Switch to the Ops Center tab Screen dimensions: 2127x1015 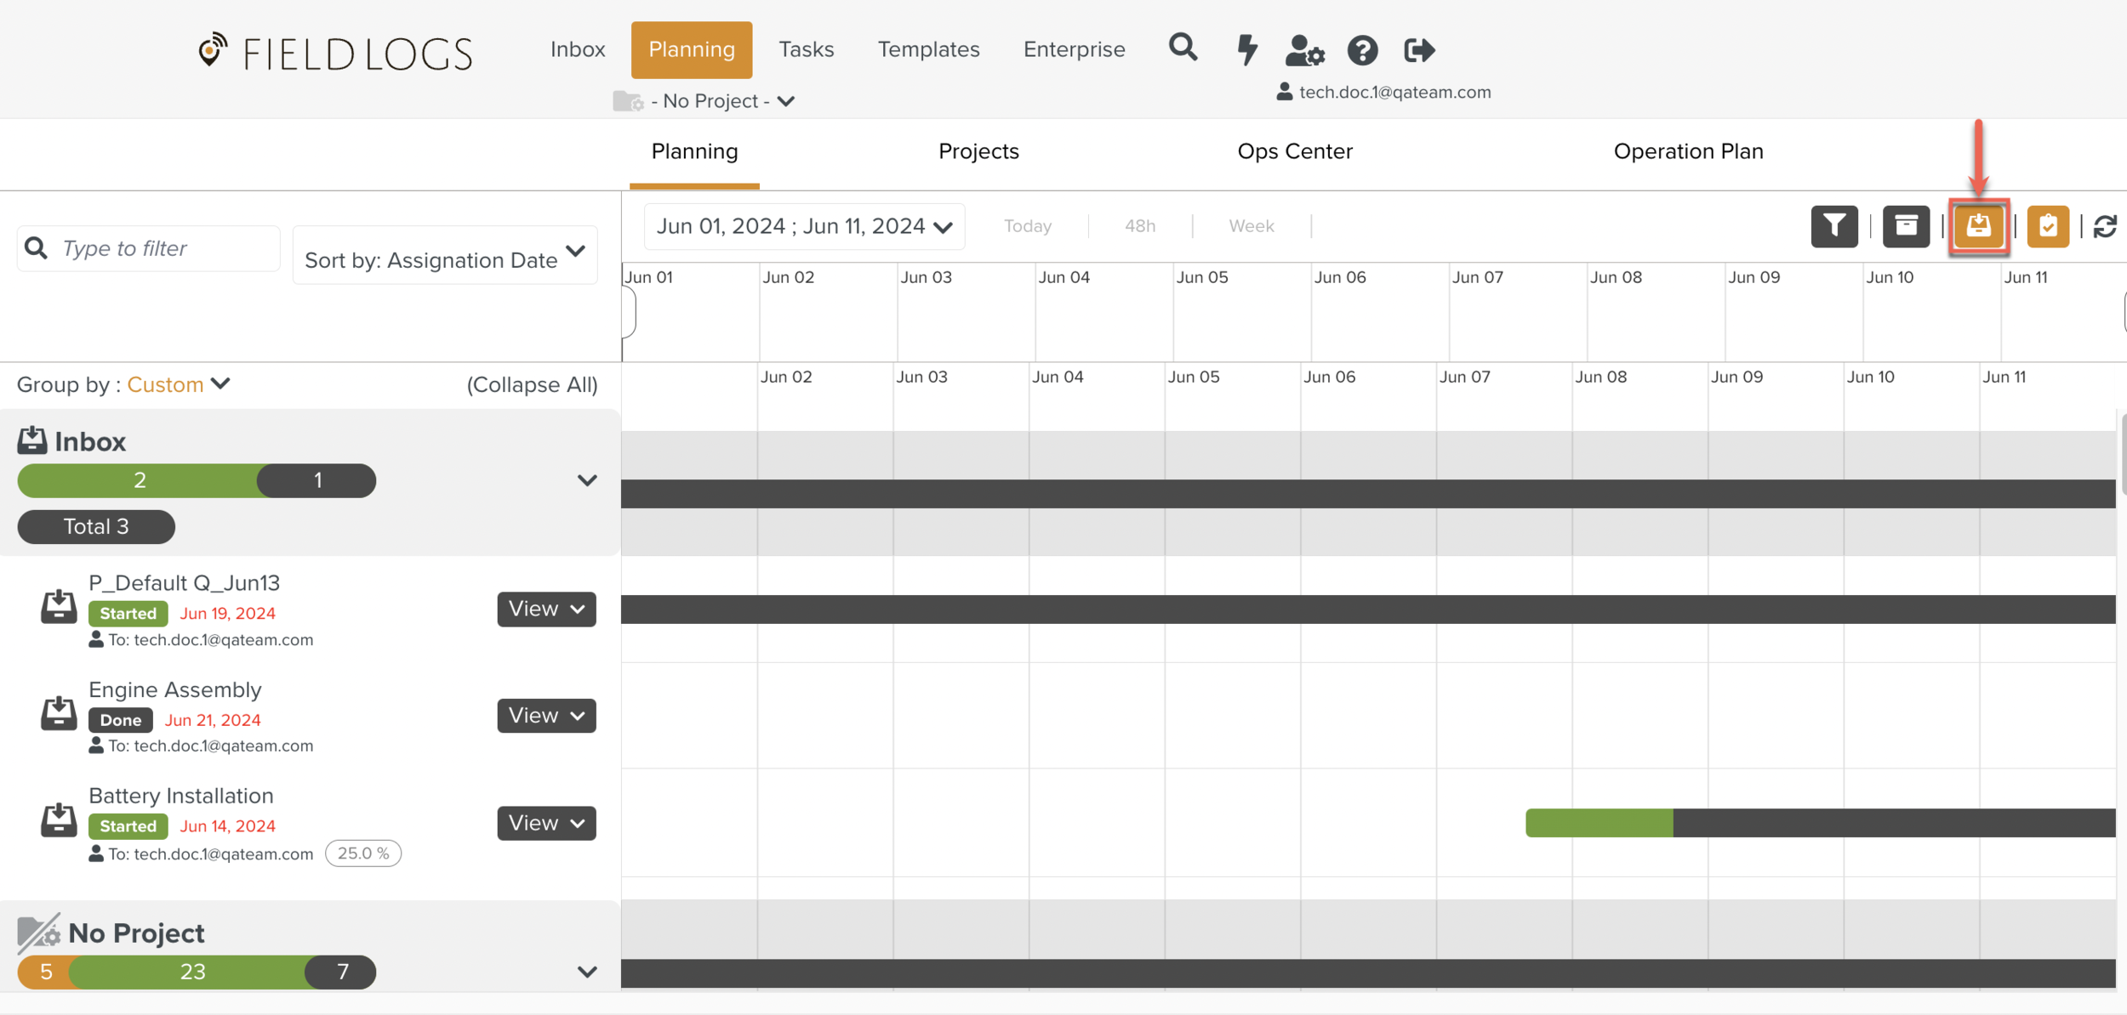[x=1294, y=151]
